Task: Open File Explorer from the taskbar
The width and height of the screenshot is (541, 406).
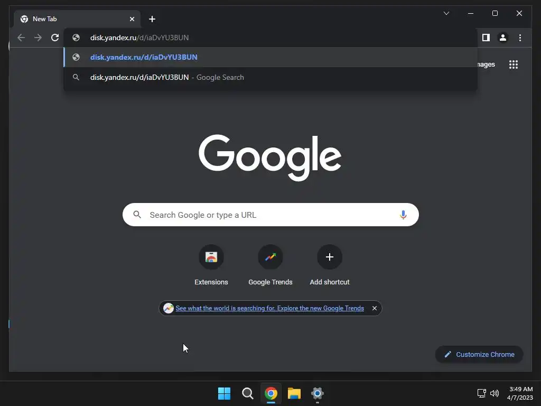Action: point(294,393)
